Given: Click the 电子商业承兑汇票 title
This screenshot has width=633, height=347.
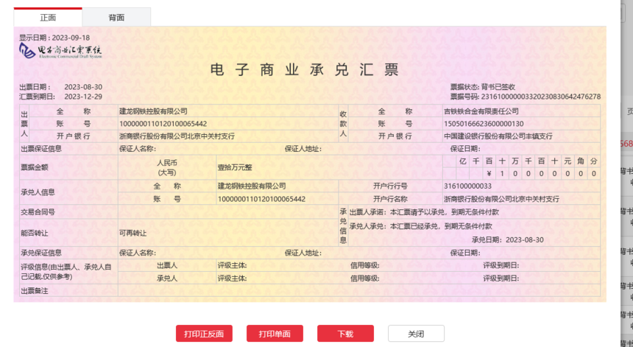Looking at the screenshot, I should [x=305, y=69].
